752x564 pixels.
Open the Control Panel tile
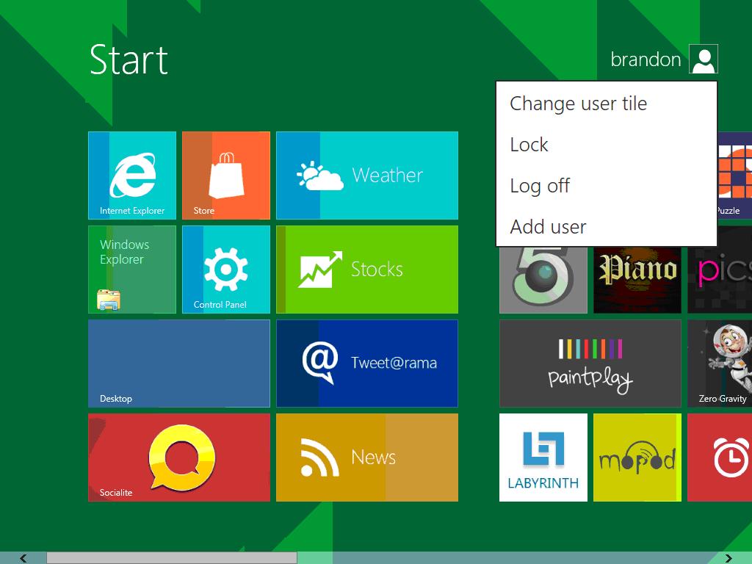tap(225, 269)
